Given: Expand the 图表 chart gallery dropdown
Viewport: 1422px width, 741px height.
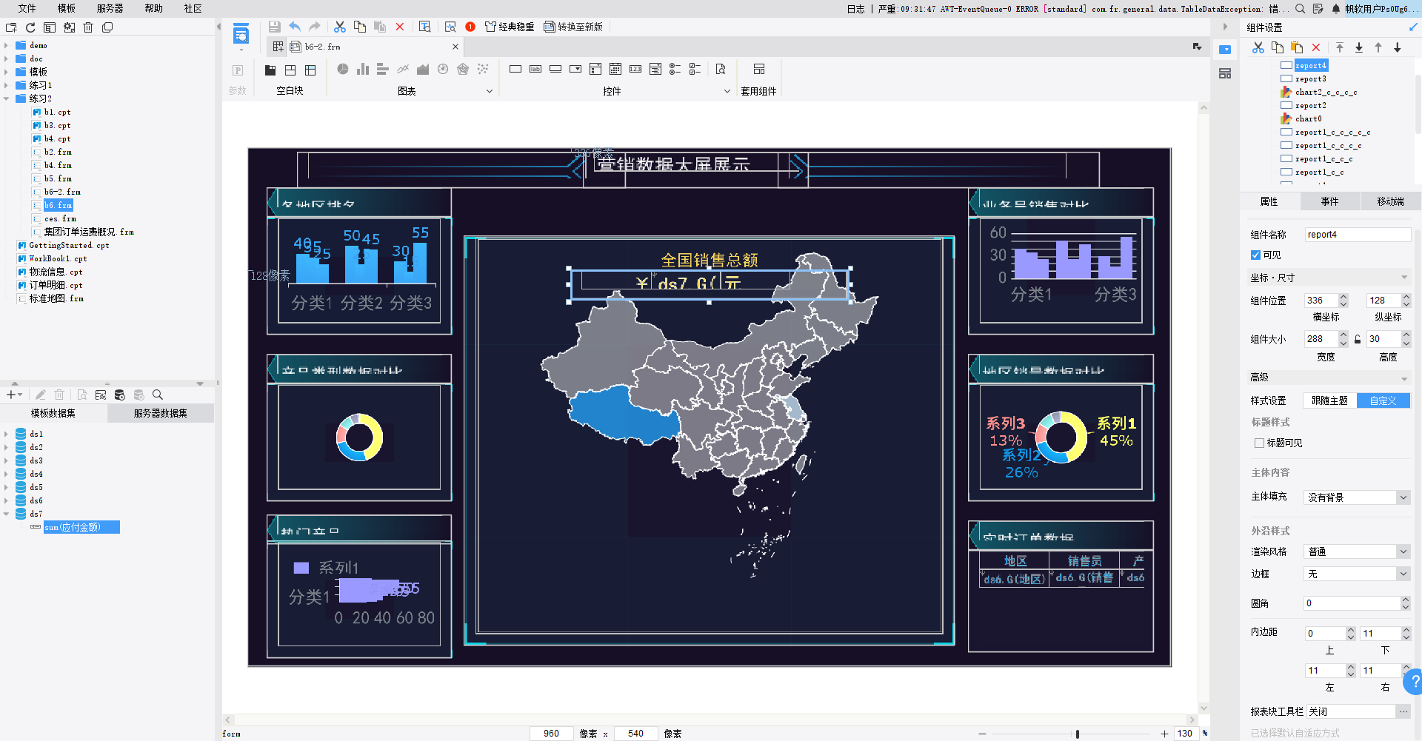Looking at the screenshot, I should 489,91.
